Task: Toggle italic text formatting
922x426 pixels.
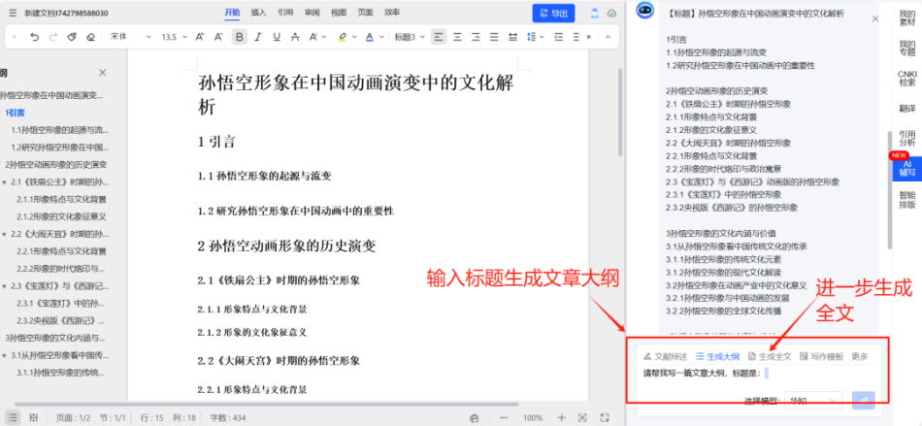Action: point(259,37)
